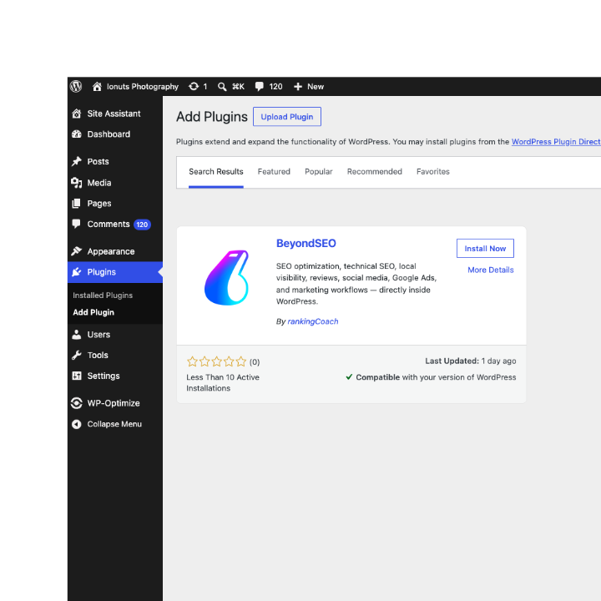Open Pages menu label
The width and height of the screenshot is (601, 601).
(99, 204)
